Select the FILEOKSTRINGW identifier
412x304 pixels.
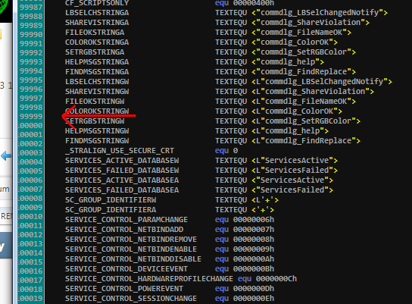click(95, 102)
